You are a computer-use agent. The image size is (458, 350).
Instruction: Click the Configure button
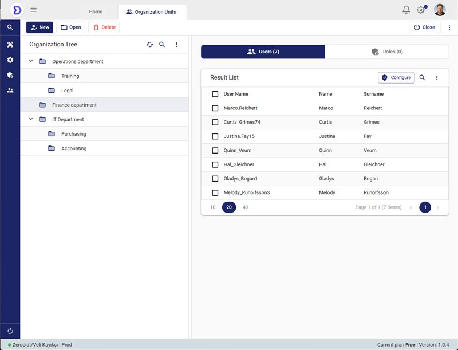click(396, 78)
